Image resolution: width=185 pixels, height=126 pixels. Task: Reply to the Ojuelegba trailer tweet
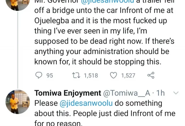[x=38, y=76]
